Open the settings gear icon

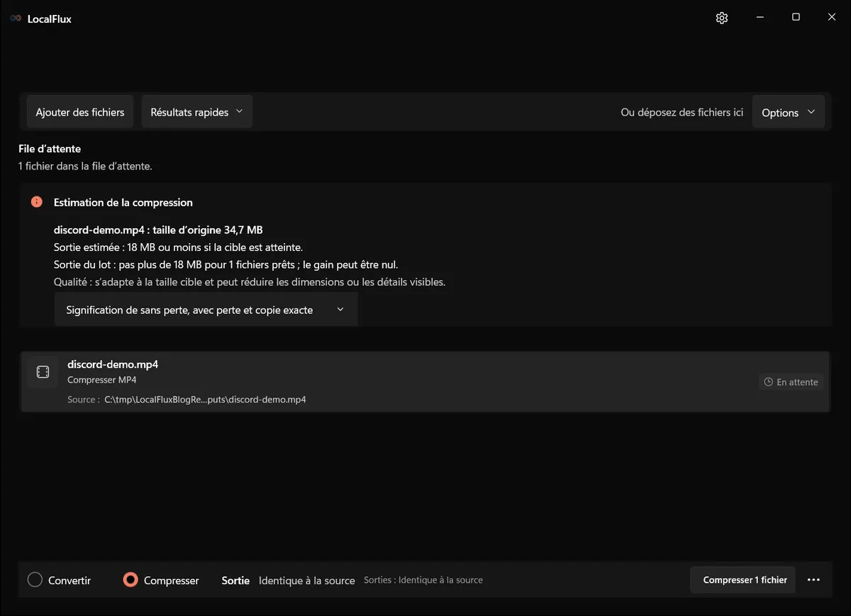[722, 18]
